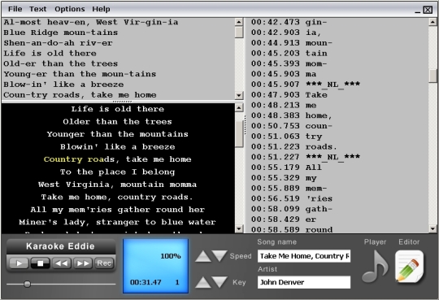Click the Fast Forward button
This screenshot has height=300, width=439.
click(83, 263)
